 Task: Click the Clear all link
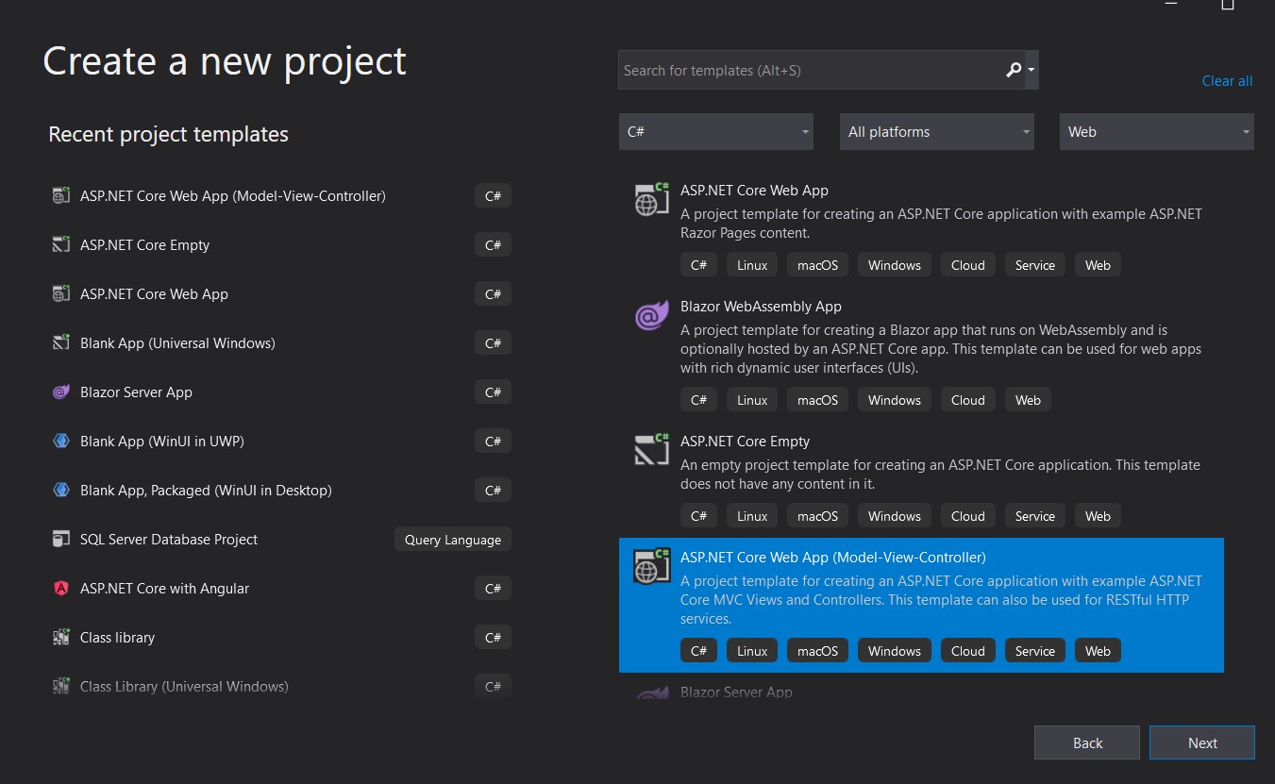[x=1227, y=81]
